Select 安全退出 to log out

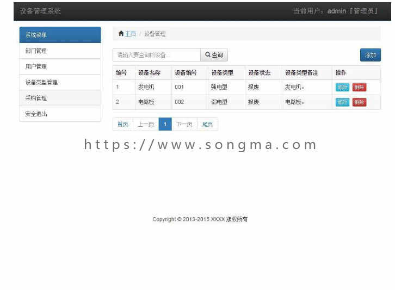click(60, 114)
